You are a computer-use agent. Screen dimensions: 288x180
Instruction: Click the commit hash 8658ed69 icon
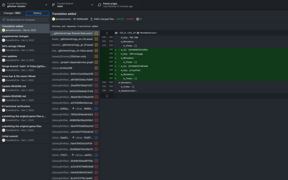75,19
